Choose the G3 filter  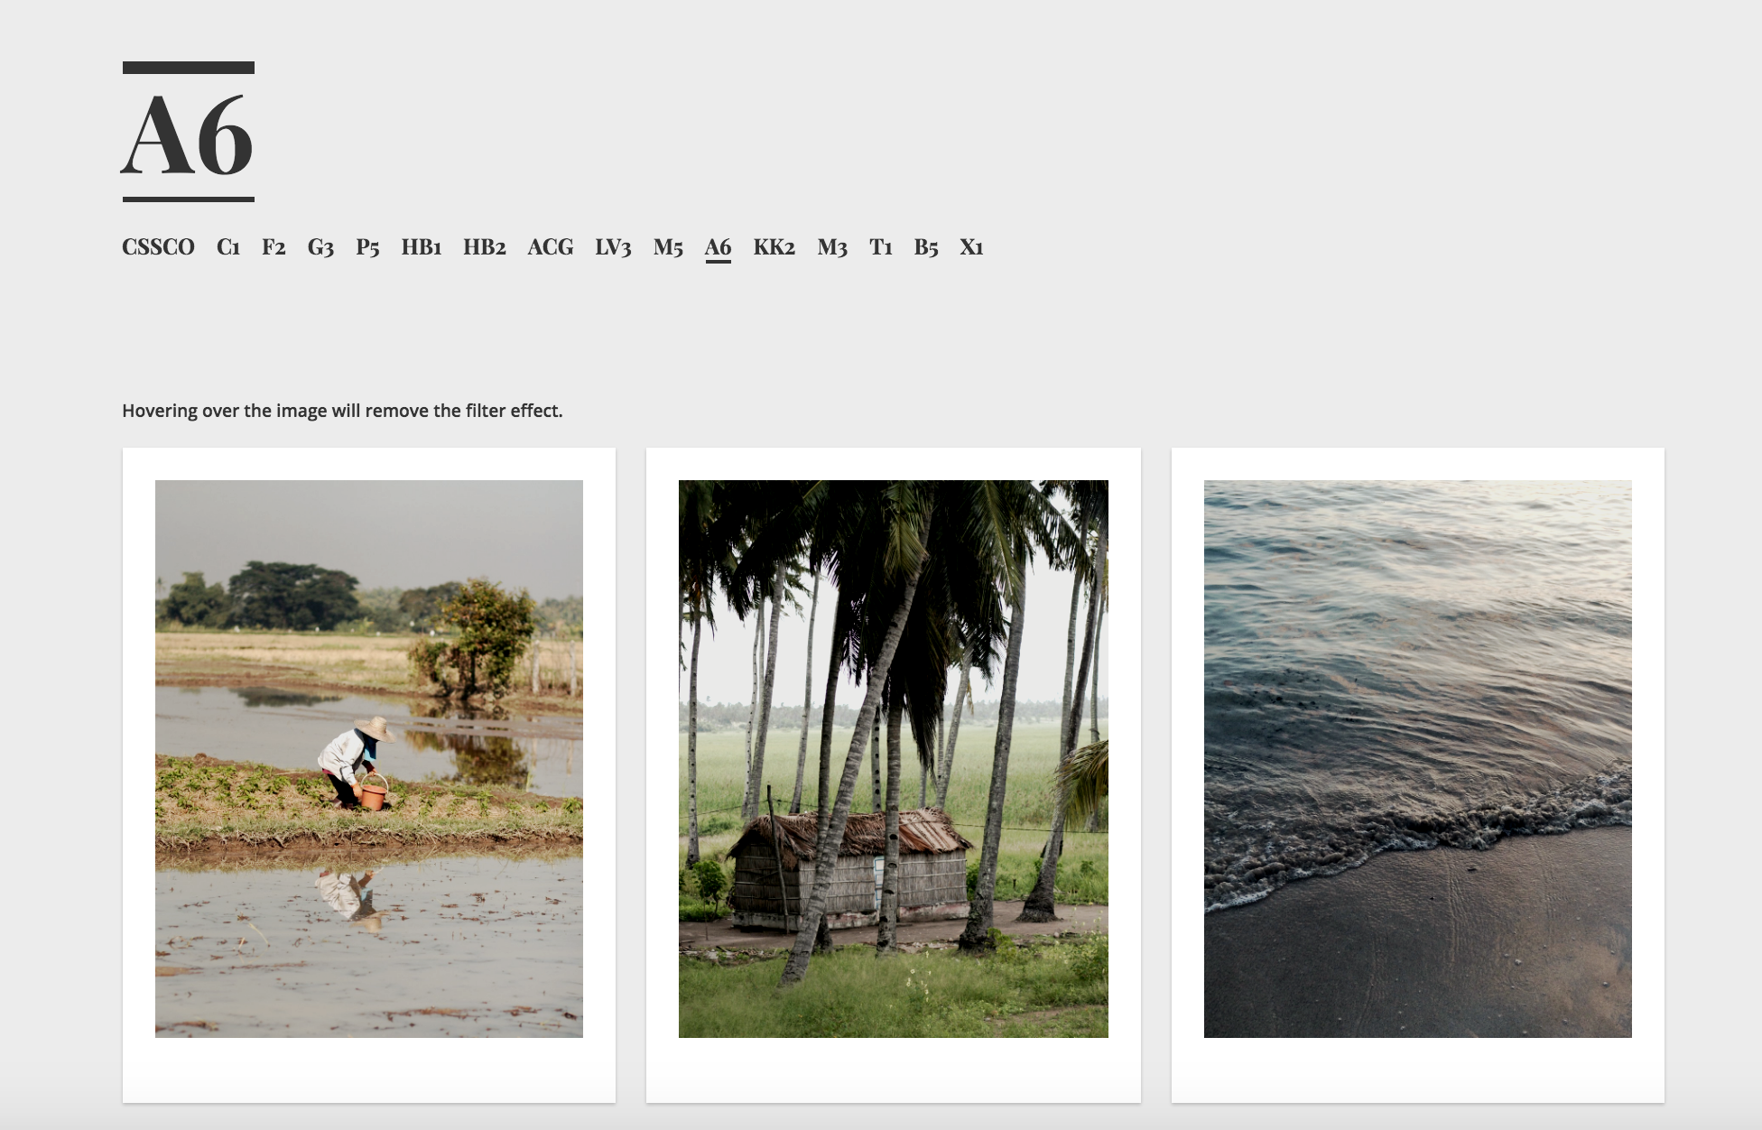[320, 247]
